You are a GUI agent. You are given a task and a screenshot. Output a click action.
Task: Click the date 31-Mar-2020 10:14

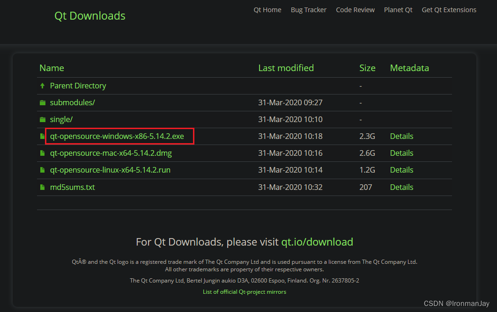pyautogui.click(x=290, y=170)
